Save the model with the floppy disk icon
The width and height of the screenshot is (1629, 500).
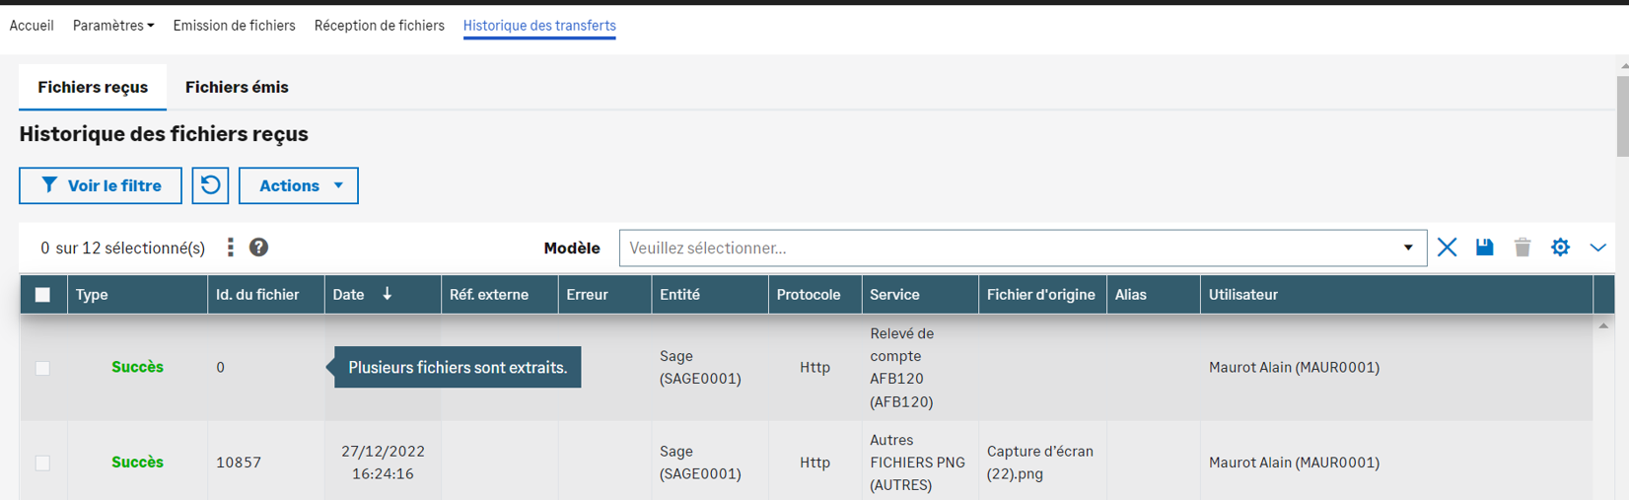[x=1484, y=248]
